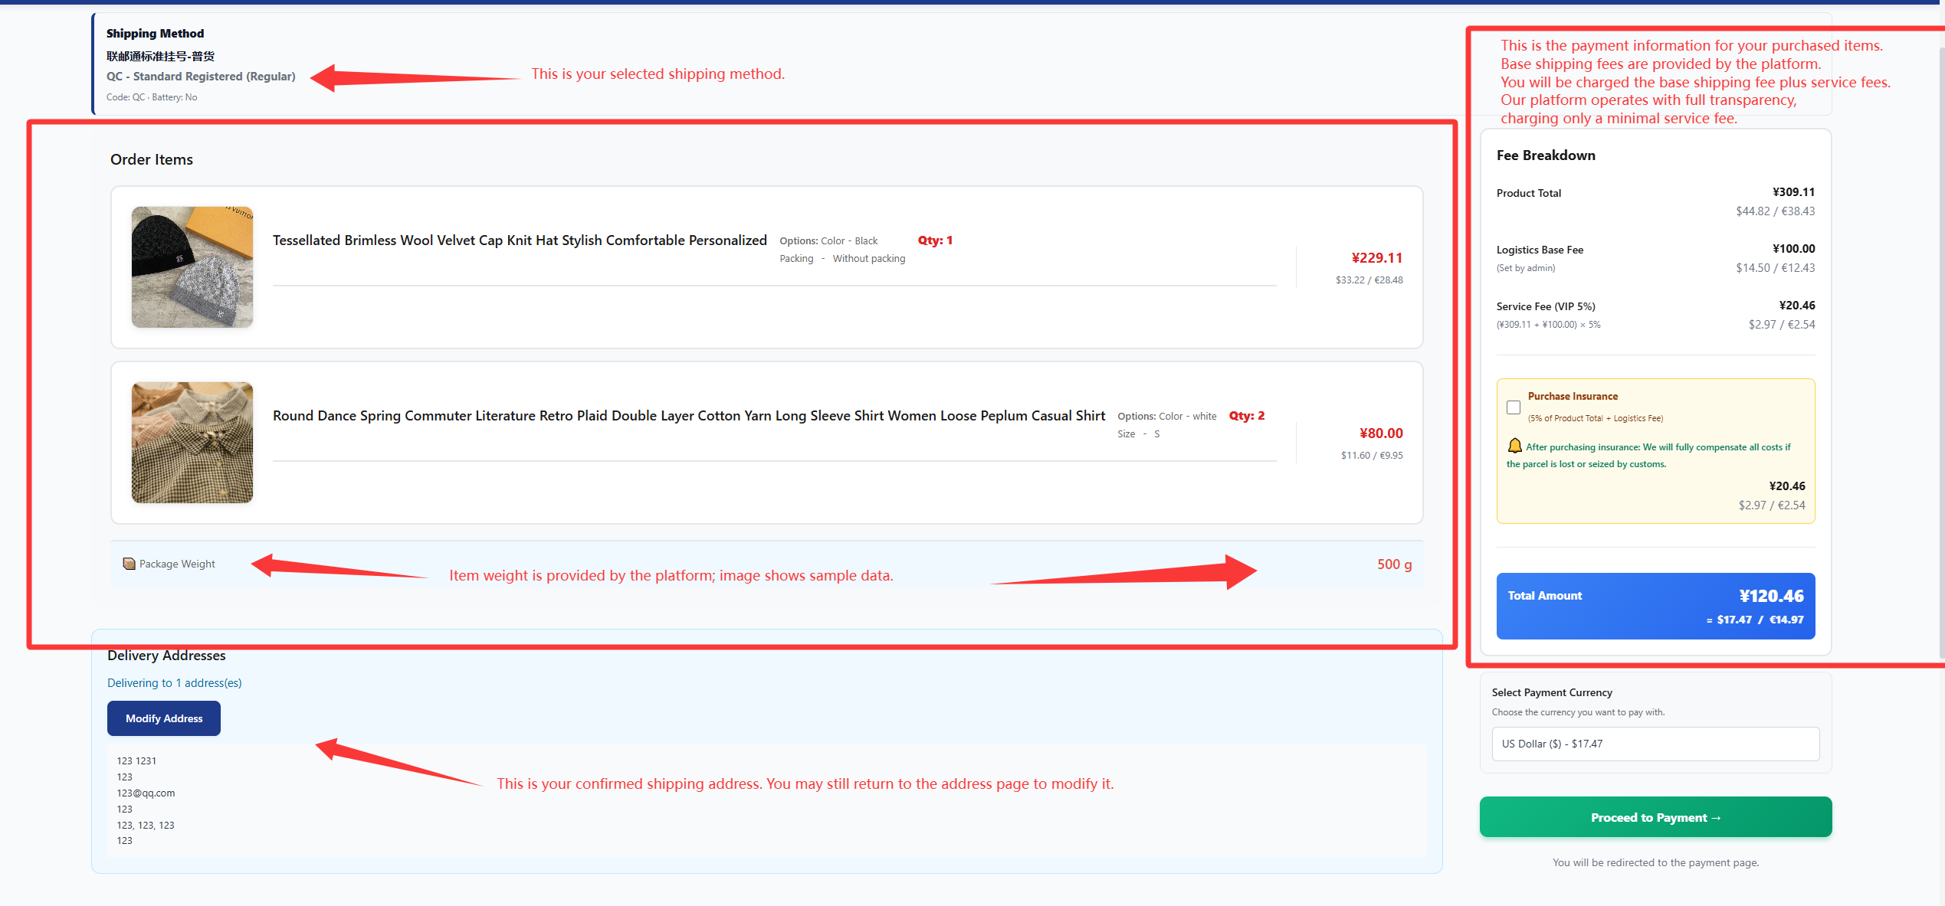Click the vertical scrollbar on right edge
1945x906 pixels.
[x=1940, y=345]
